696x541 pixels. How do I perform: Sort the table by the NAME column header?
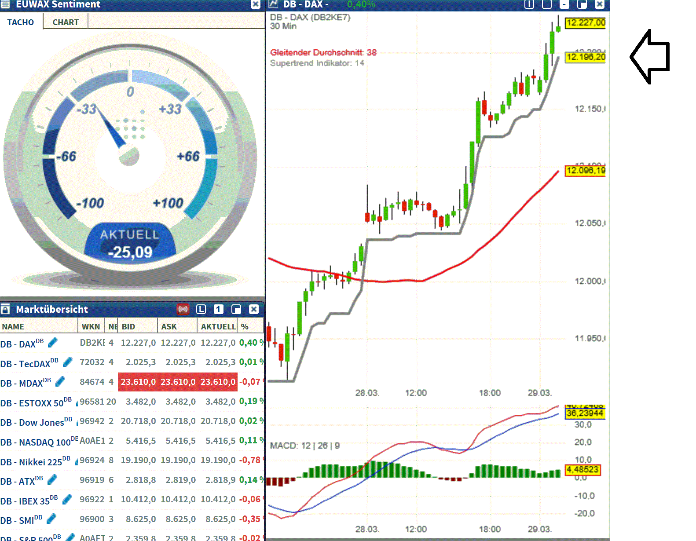coord(39,326)
